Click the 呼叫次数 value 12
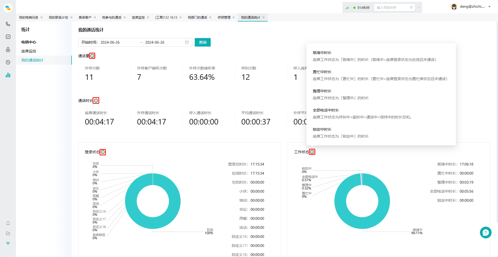The height and width of the screenshot is (257, 498). (246, 77)
